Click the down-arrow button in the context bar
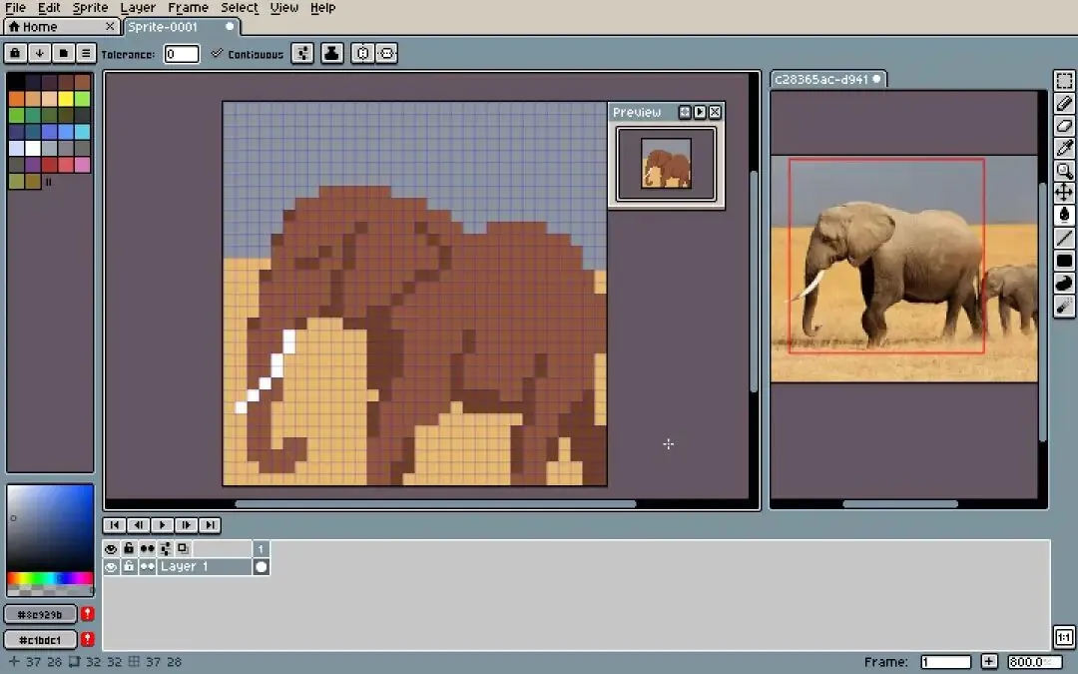The image size is (1078, 674). 39,53
